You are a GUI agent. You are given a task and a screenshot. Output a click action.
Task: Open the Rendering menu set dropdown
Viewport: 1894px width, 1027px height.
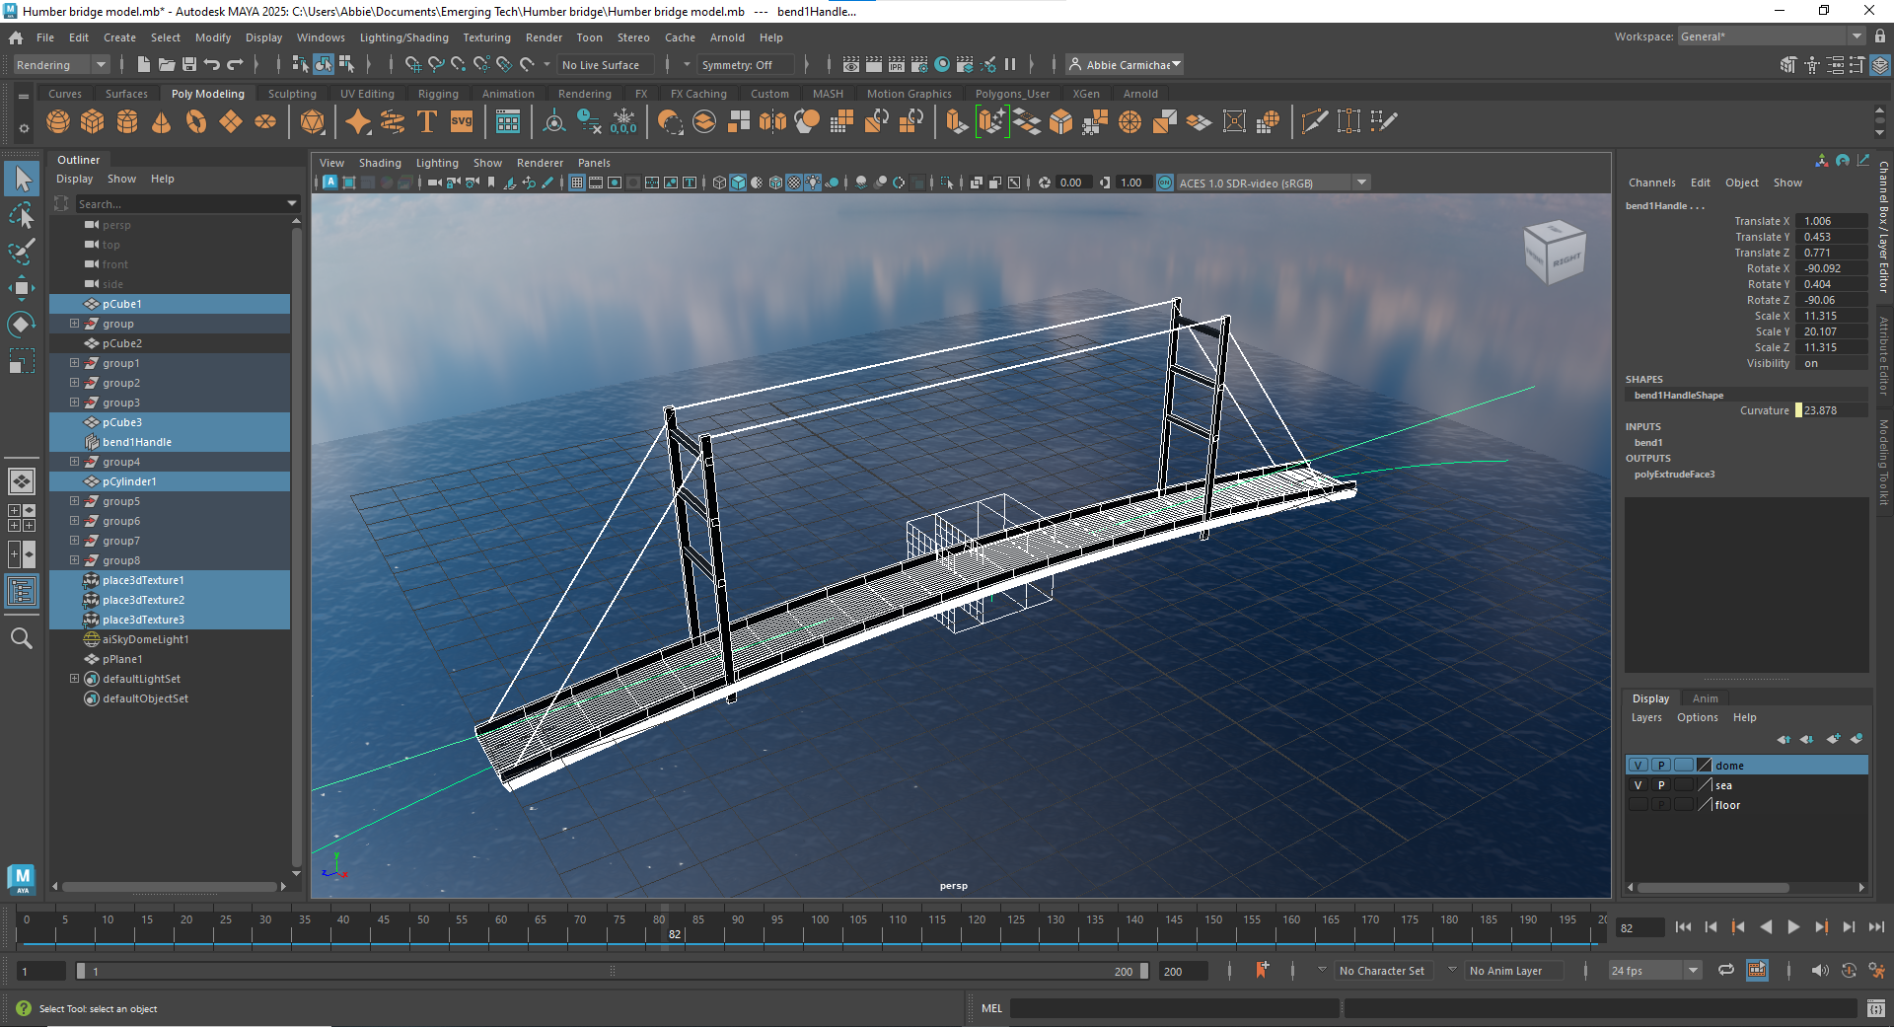point(61,65)
